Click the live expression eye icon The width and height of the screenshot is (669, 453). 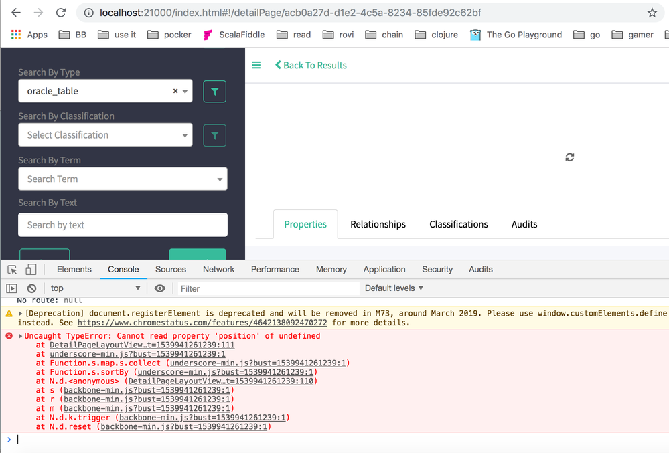click(x=158, y=288)
